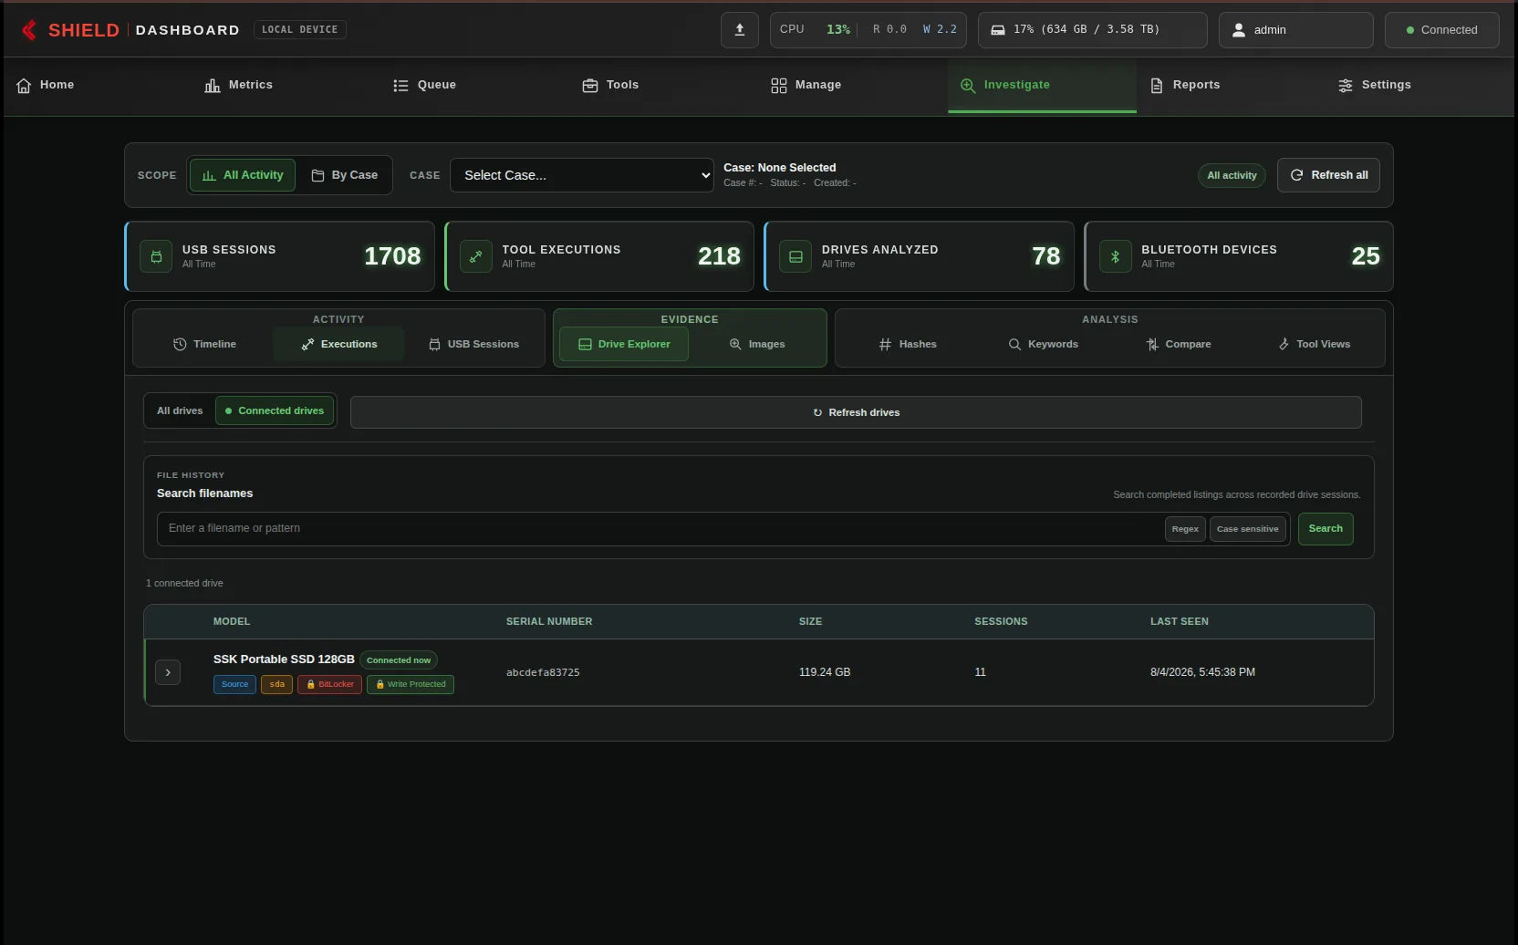Click the Manage grid icon
Image resolution: width=1518 pixels, height=945 pixels.
[778, 85]
